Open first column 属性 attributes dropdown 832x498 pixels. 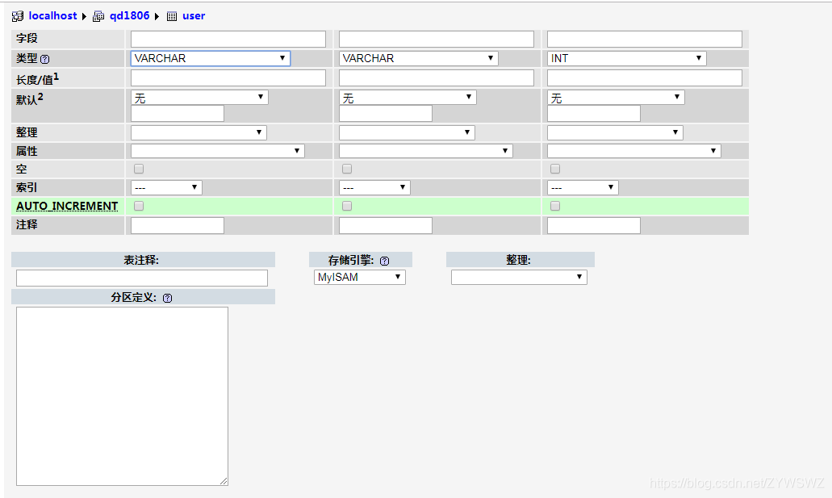click(218, 151)
